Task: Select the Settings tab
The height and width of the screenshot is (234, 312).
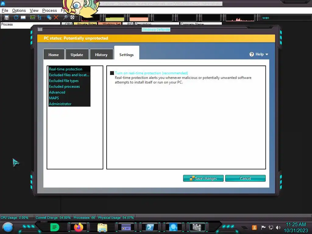Action: [x=126, y=53]
